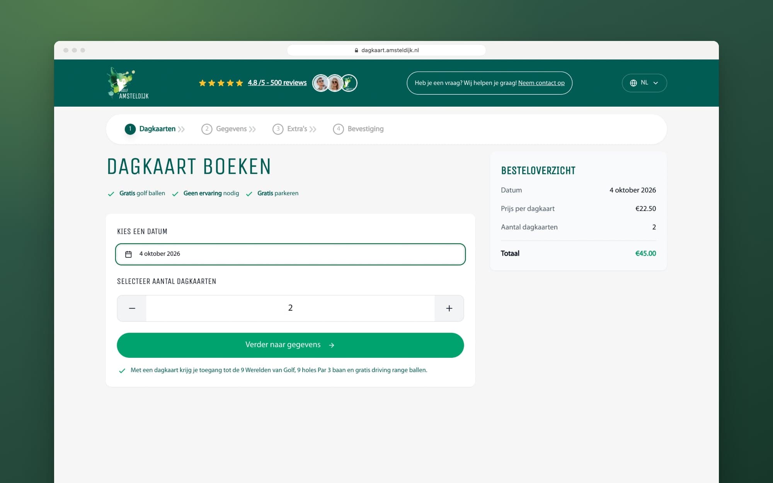Click the order summary date 4 oktober 2026
The image size is (773, 483).
pyautogui.click(x=633, y=190)
